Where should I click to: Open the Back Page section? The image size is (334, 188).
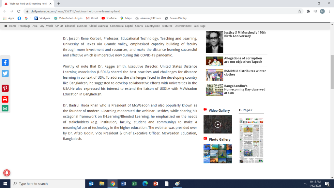pyautogui.click(x=199, y=26)
